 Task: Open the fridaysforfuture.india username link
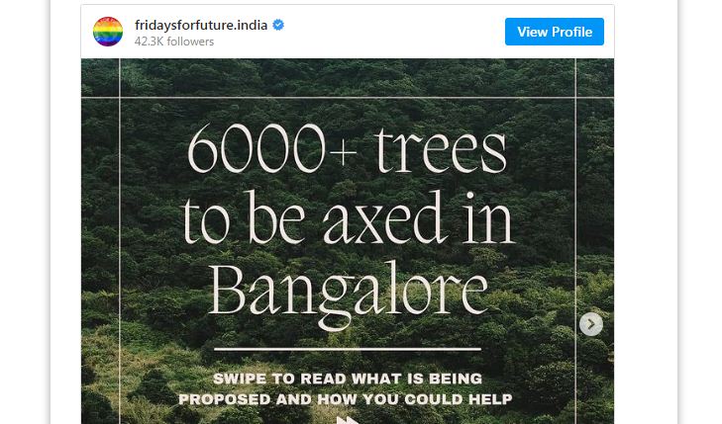tap(201, 25)
